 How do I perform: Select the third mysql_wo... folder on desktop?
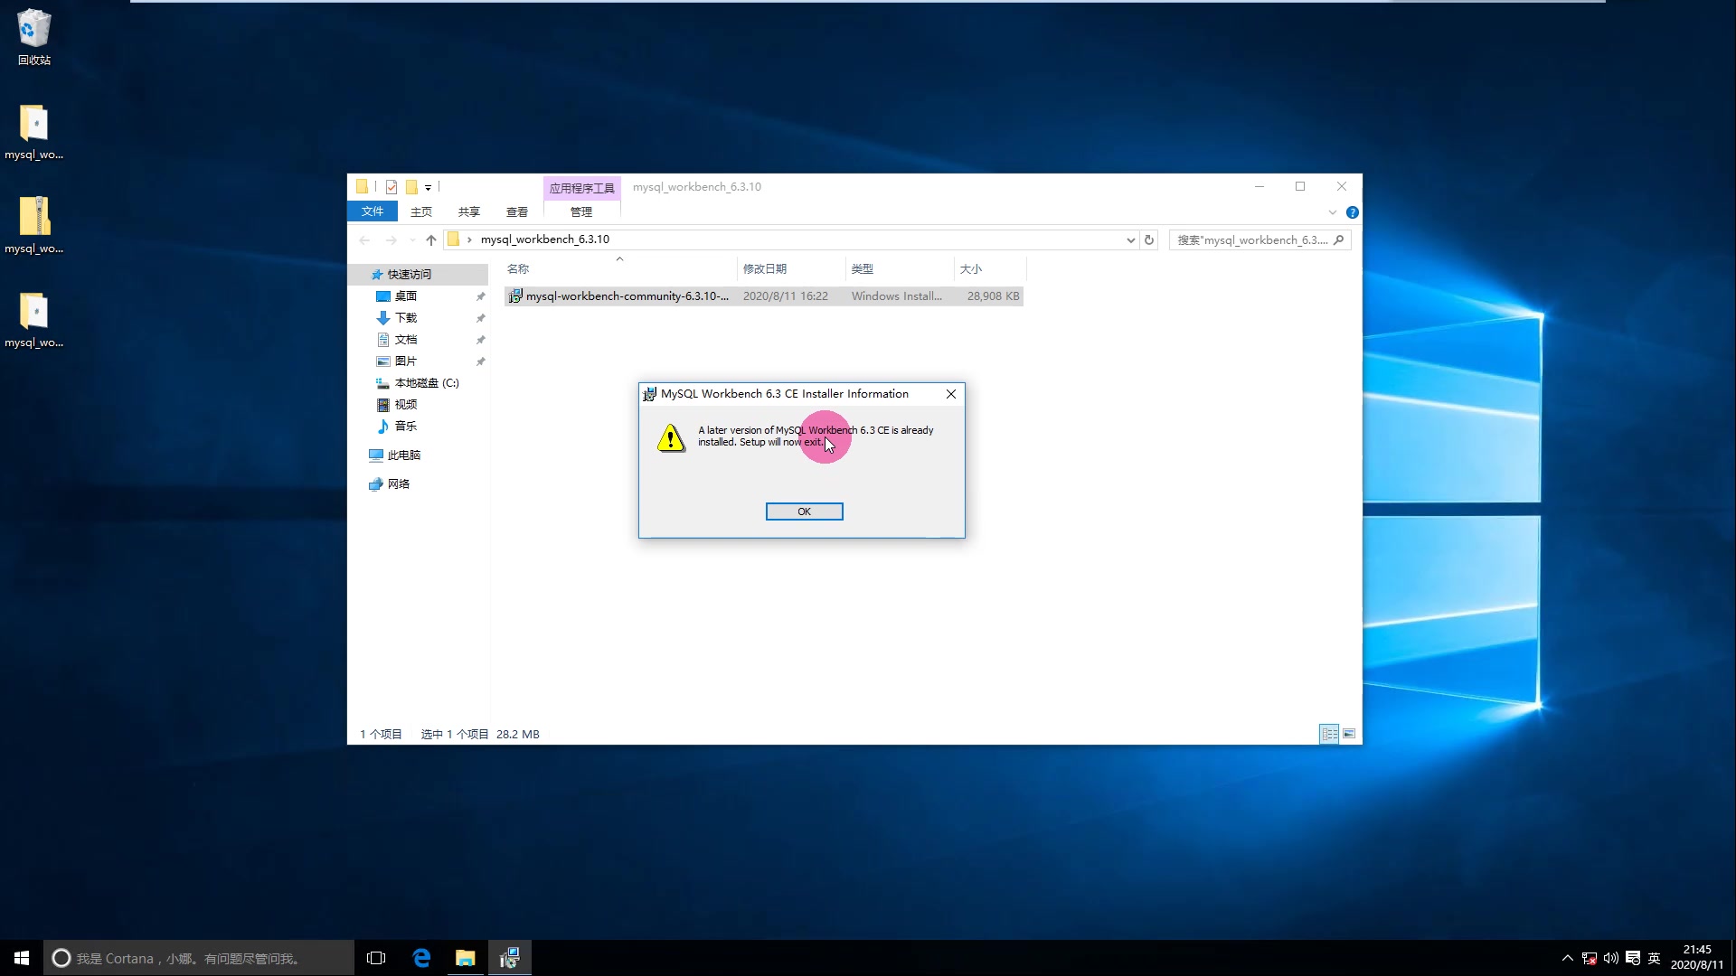34,320
